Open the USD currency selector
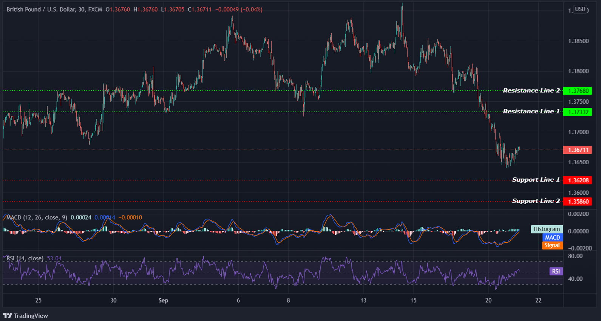Screen dimensions: 601x321 (580, 9)
